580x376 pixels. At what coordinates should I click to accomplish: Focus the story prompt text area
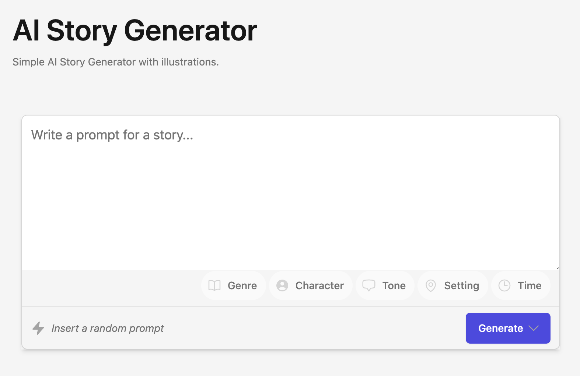pyautogui.click(x=291, y=193)
